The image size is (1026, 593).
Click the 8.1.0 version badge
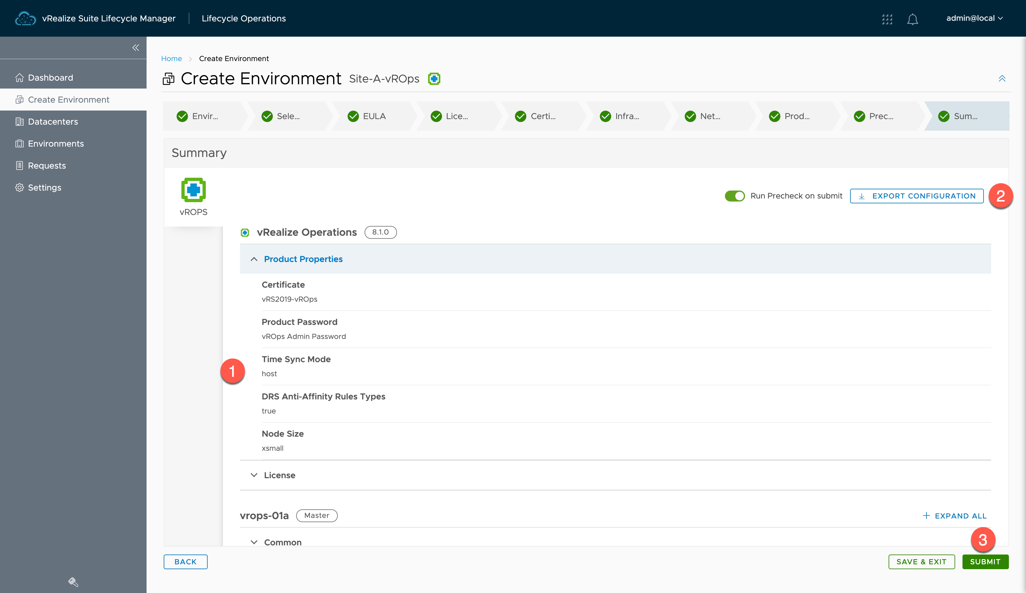tap(380, 232)
